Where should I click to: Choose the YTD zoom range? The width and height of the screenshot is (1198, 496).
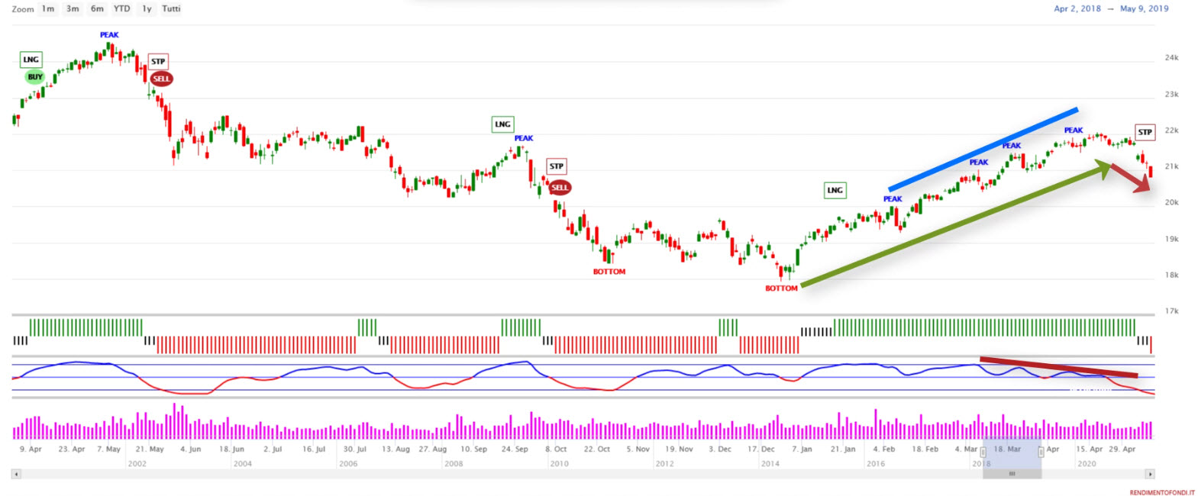click(121, 9)
